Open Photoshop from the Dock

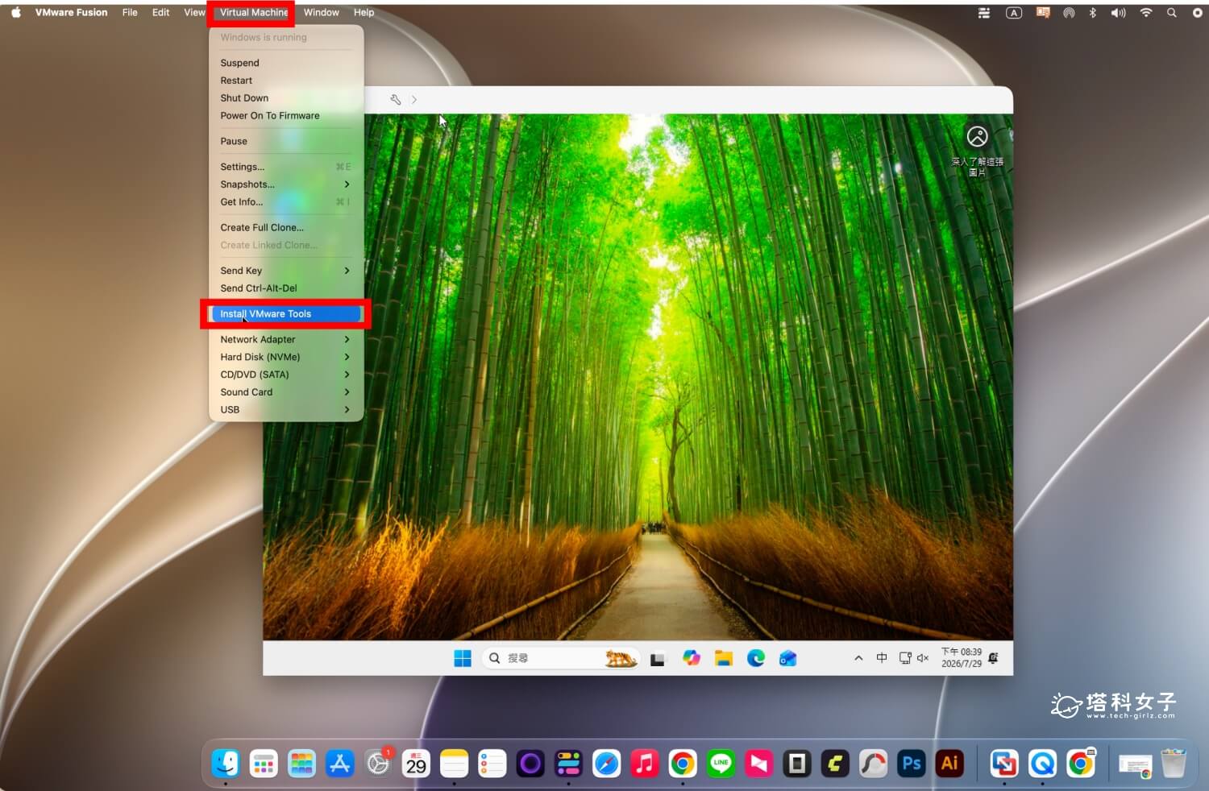pos(912,763)
